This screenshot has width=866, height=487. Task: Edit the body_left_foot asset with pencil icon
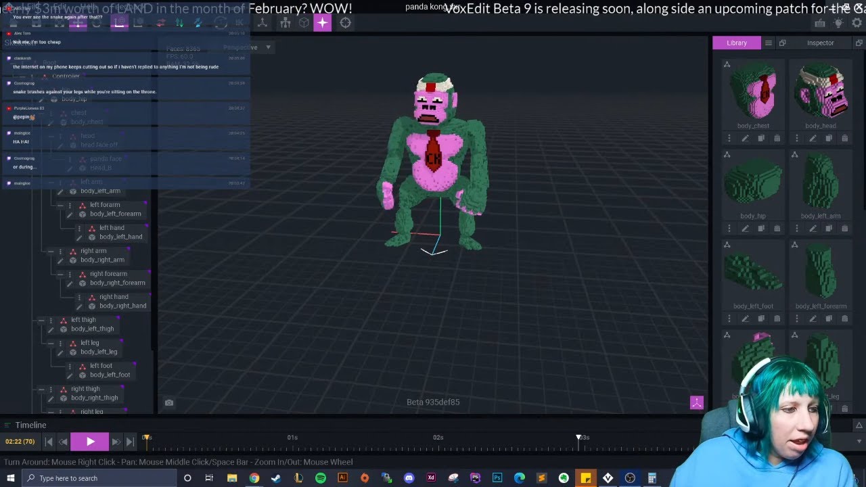coord(745,319)
